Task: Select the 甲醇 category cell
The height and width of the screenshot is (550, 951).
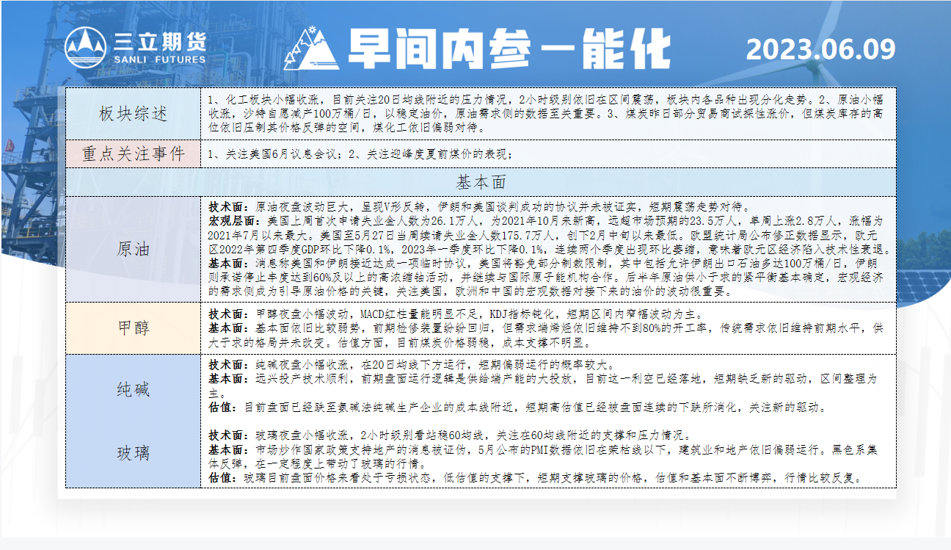Action: pos(133,328)
